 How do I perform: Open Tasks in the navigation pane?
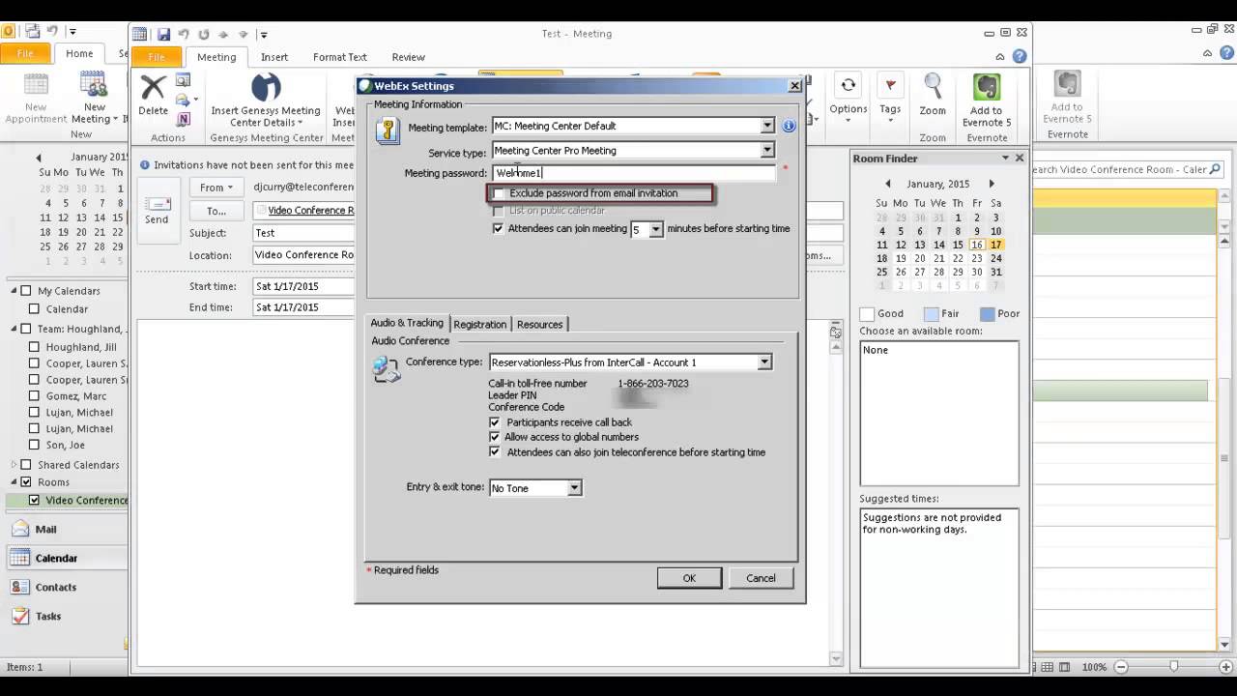(x=48, y=616)
